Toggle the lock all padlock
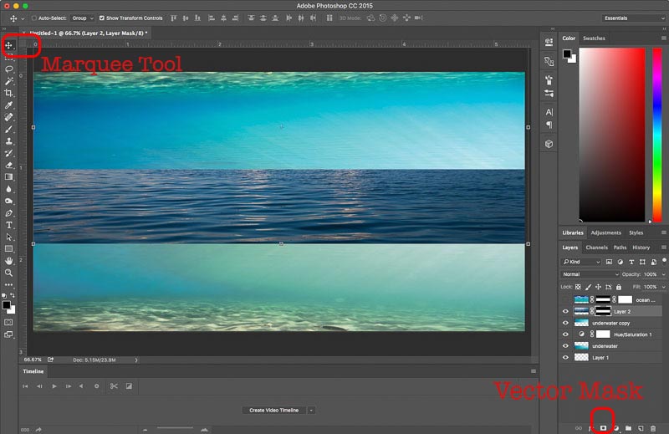 [619, 287]
